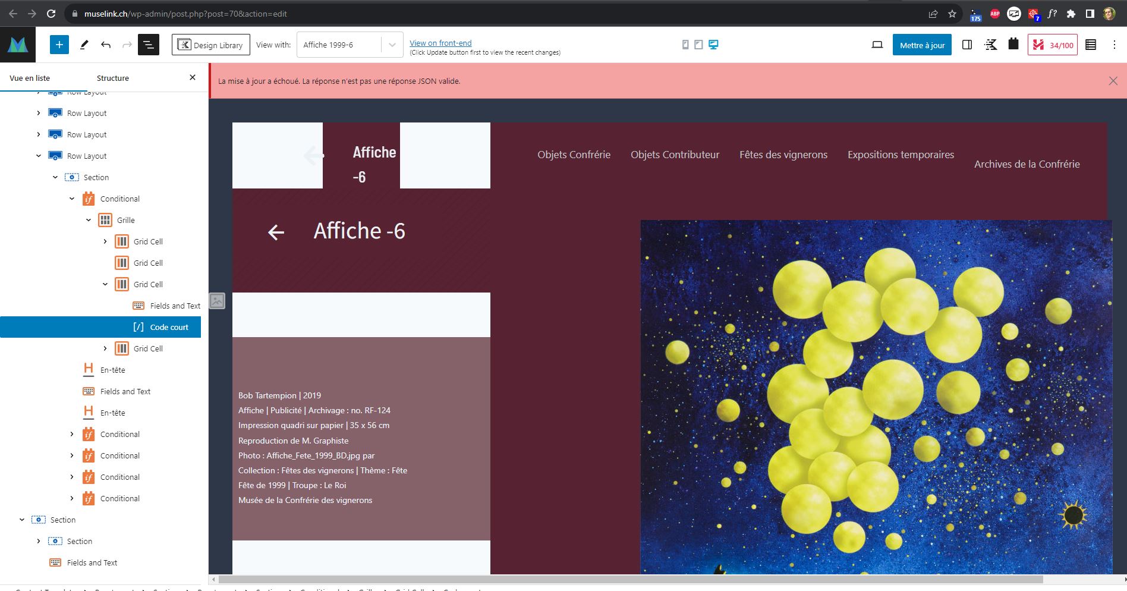
Task: Open the Archives de la Confrérie menu item
Action: 1027,164
